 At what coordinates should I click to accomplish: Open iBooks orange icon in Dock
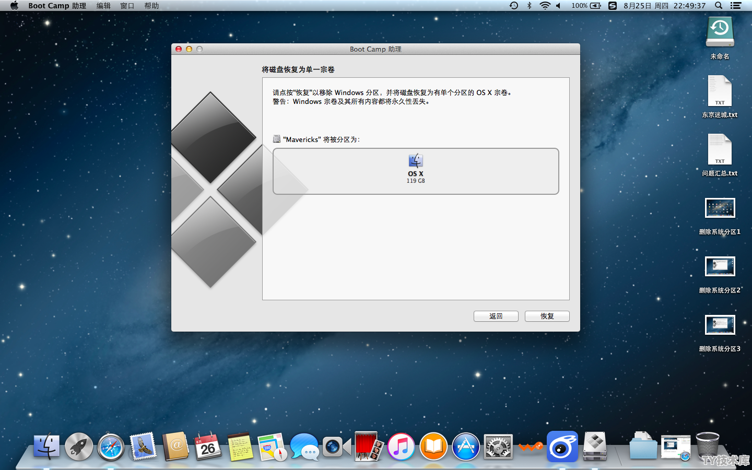coord(433,447)
